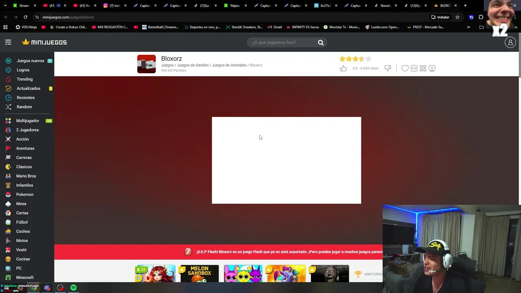Viewport: 521px width, 293px height.
Task: Select the Multijugador category
Action: click(x=28, y=121)
